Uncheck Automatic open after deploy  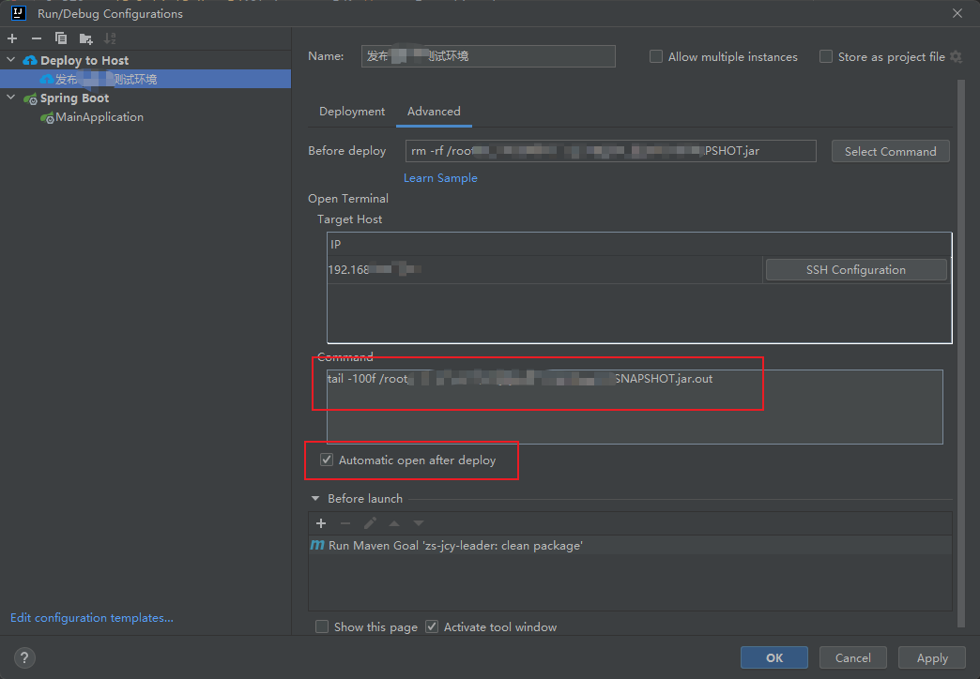pyautogui.click(x=327, y=460)
